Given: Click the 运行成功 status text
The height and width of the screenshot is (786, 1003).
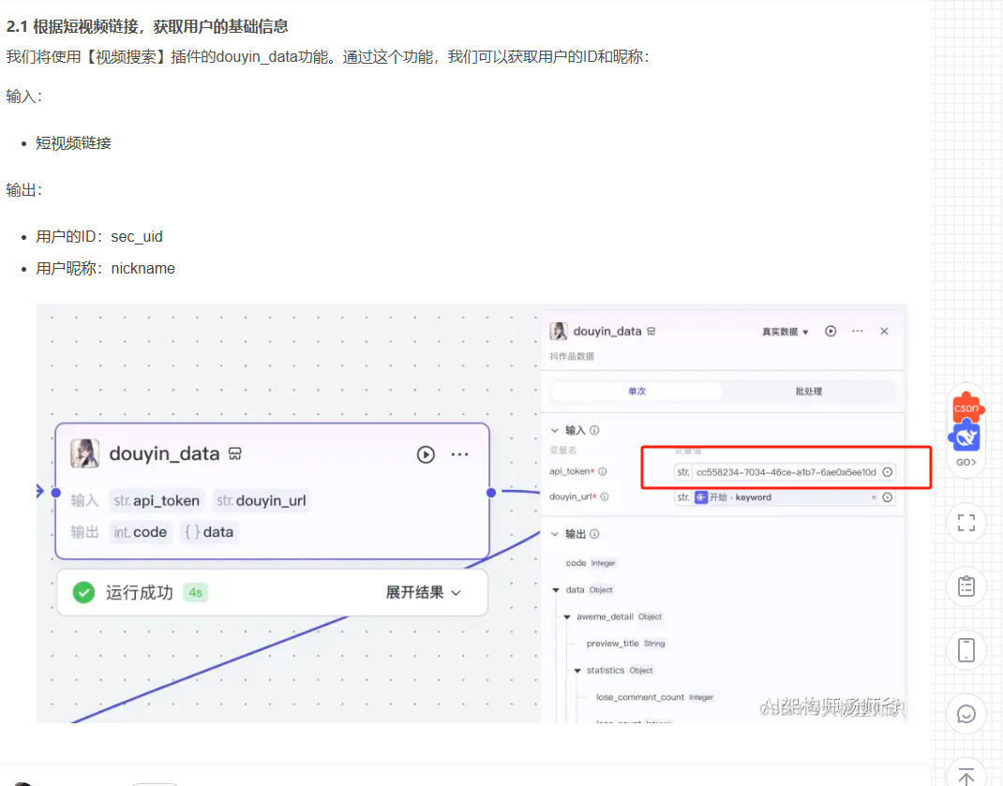Looking at the screenshot, I should [x=140, y=592].
